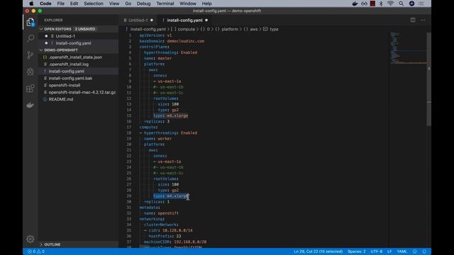The height and width of the screenshot is (255, 454).
Task: Open the Terminal menu
Action: [165, 4]
